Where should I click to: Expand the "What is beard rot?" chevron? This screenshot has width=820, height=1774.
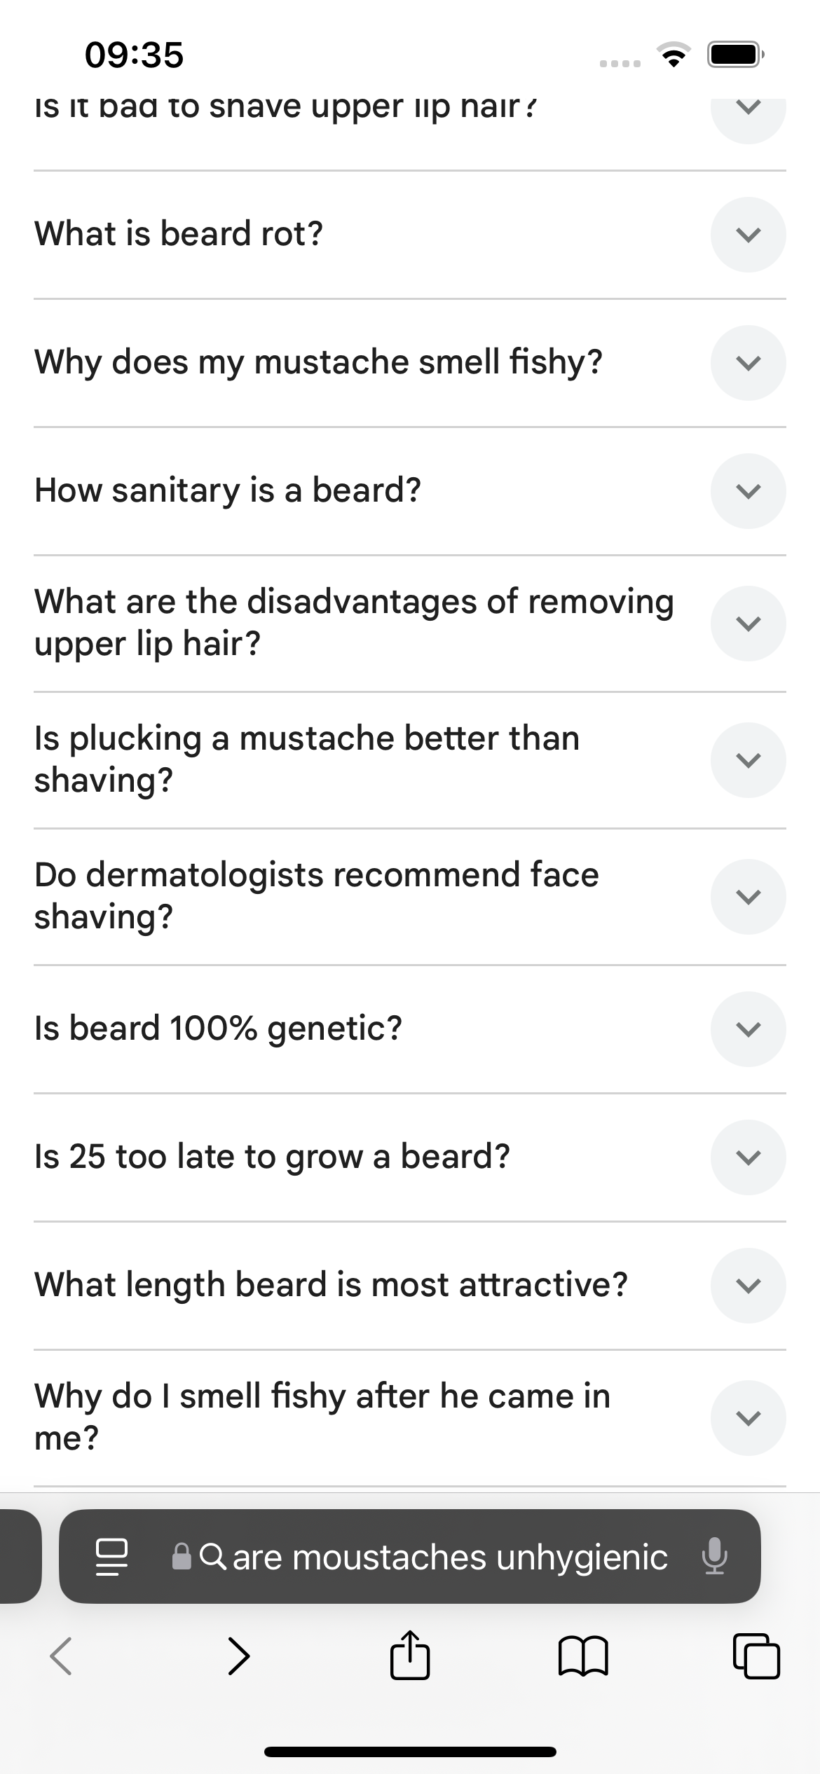[x=748, y=235]
